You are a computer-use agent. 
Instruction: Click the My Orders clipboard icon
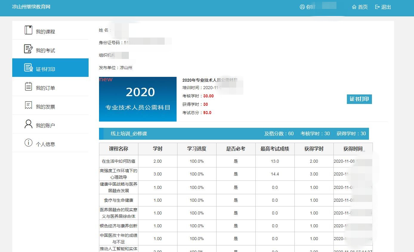tap(28, 87)
